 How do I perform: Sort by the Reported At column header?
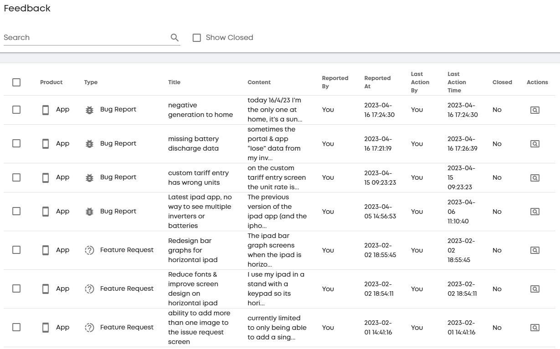point(377,82)
